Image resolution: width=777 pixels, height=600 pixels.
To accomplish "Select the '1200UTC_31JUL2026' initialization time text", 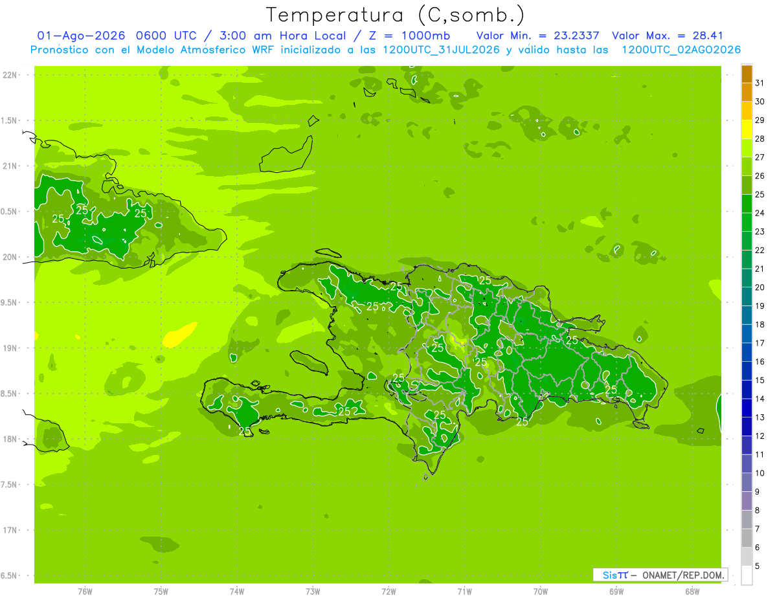I will [441, 50].
